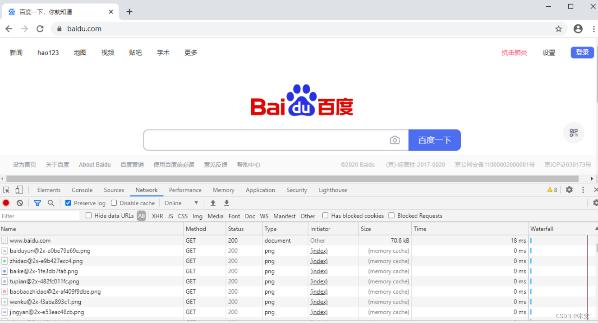
Task: Click the camera image search icon
Action: (395, 140)
